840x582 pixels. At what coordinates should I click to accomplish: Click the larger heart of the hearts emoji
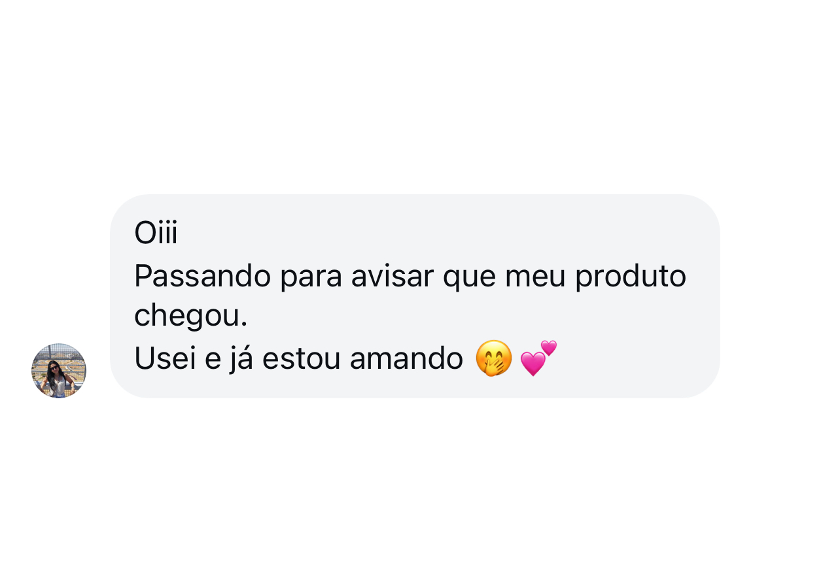[x=533, y=364]
